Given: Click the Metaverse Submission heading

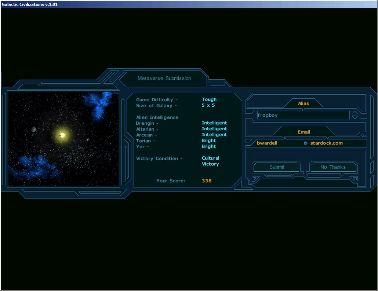Looking at the screenshot, I should point(164,79).
